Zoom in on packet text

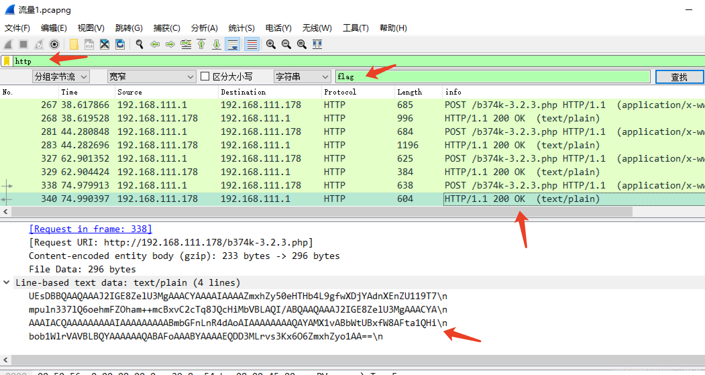click(x=271, y=44)
